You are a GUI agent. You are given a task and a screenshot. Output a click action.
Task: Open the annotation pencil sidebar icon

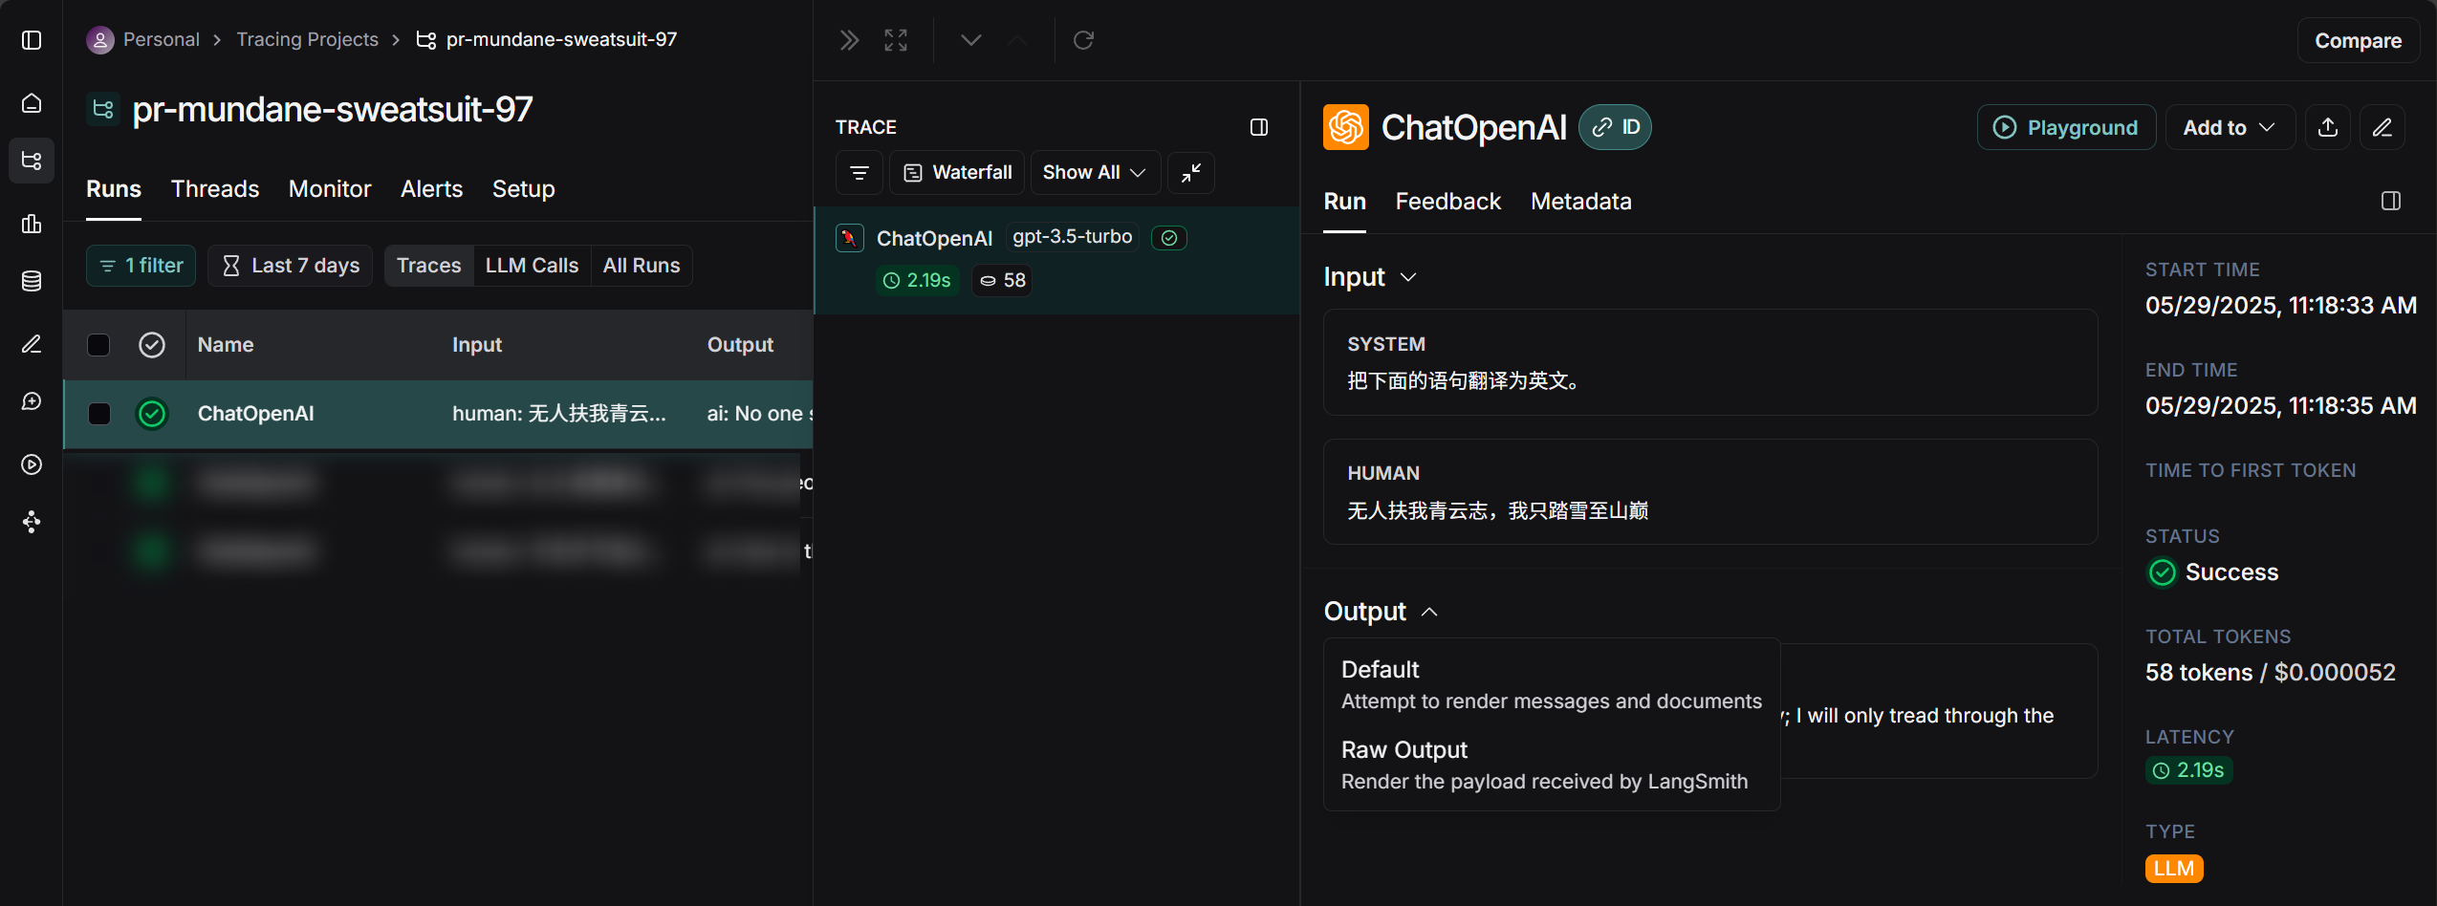pos(32,343)
